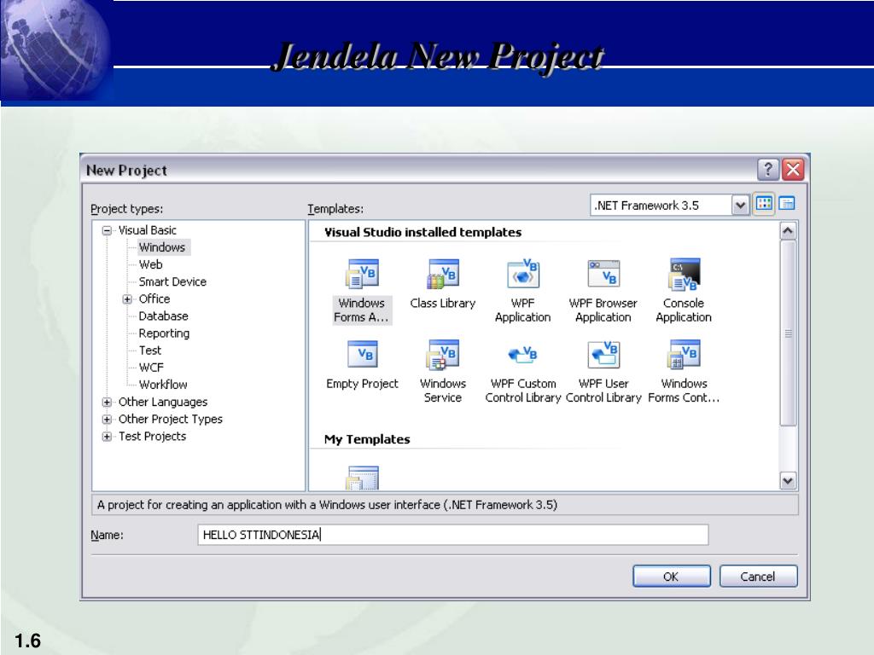Click the templates scrollbar up arrow

click(x=788, y=230)
